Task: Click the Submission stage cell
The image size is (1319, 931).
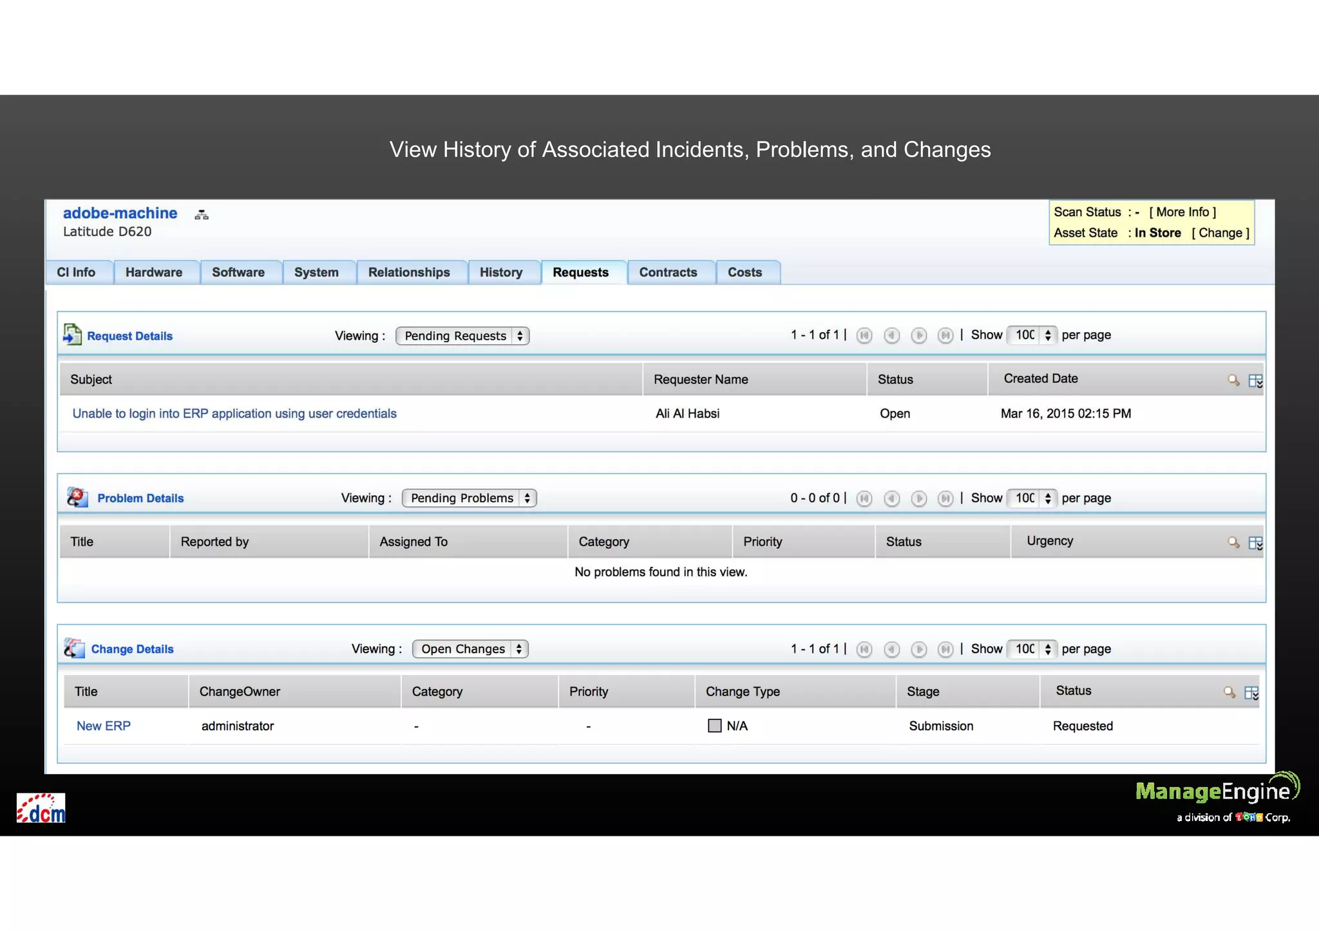Action: coord(941,726)
